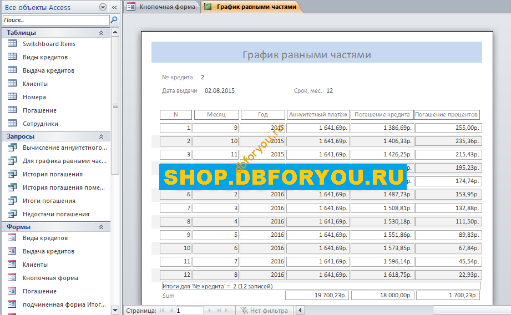This screenshot has height=315, width=511.
Task: Click the Итоги погашения query icon
Action: pyautogui.click(x=12, y=201)
